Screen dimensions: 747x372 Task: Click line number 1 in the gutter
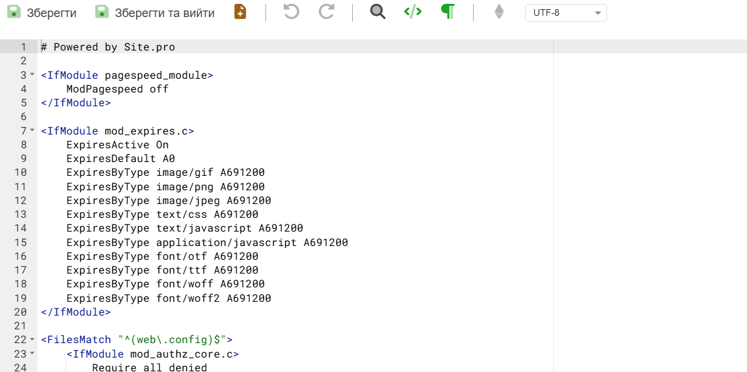tap(24, 47)
